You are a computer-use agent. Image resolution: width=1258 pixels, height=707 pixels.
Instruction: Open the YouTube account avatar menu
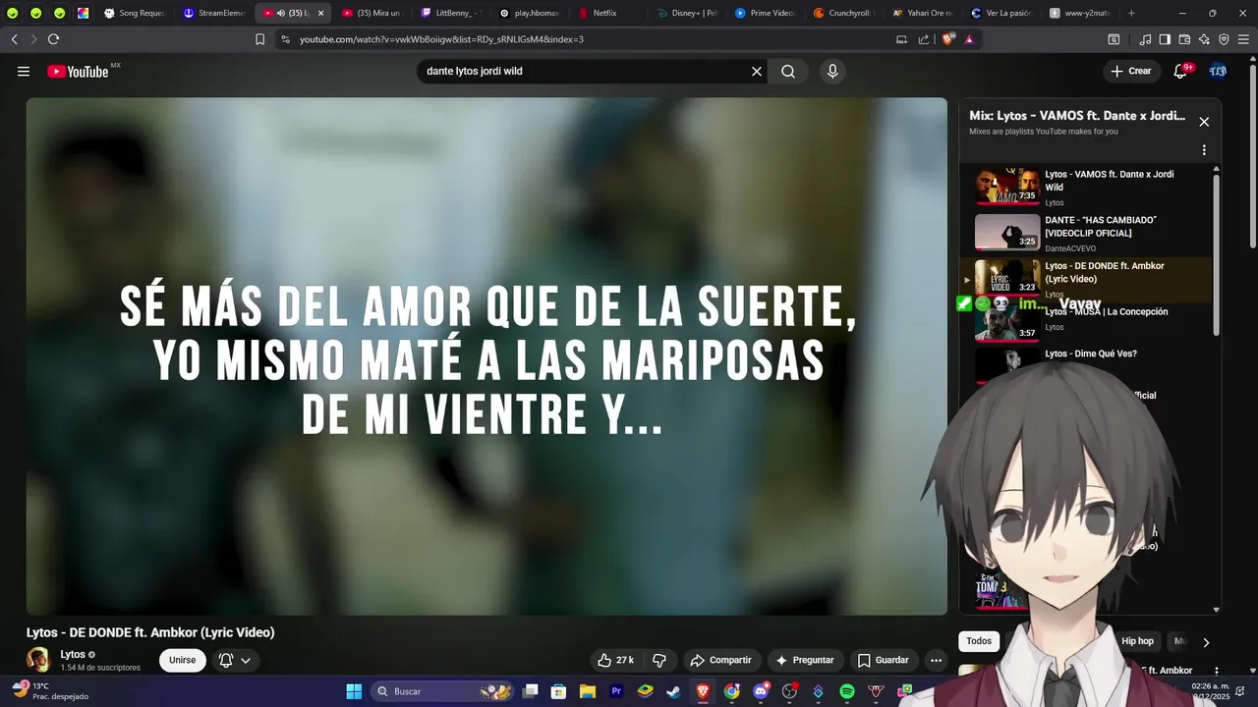point(1218,72)
